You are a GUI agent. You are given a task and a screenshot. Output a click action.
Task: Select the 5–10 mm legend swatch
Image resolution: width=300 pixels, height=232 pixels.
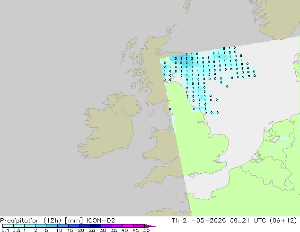coord(52,226)
